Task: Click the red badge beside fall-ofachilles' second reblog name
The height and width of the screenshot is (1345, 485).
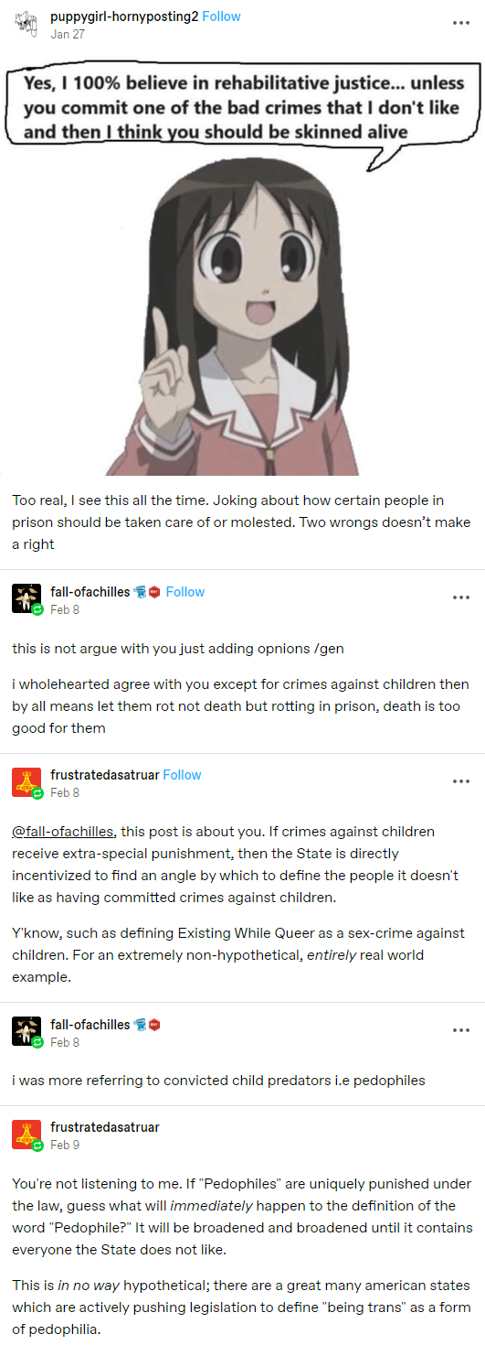Action: click(x=154, y=1024)
